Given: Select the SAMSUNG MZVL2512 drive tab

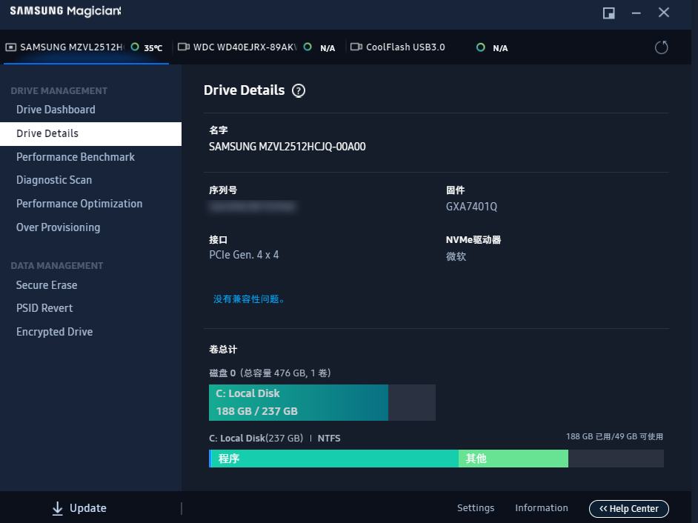Looking at the screenshot, I should tap(87, 47).
